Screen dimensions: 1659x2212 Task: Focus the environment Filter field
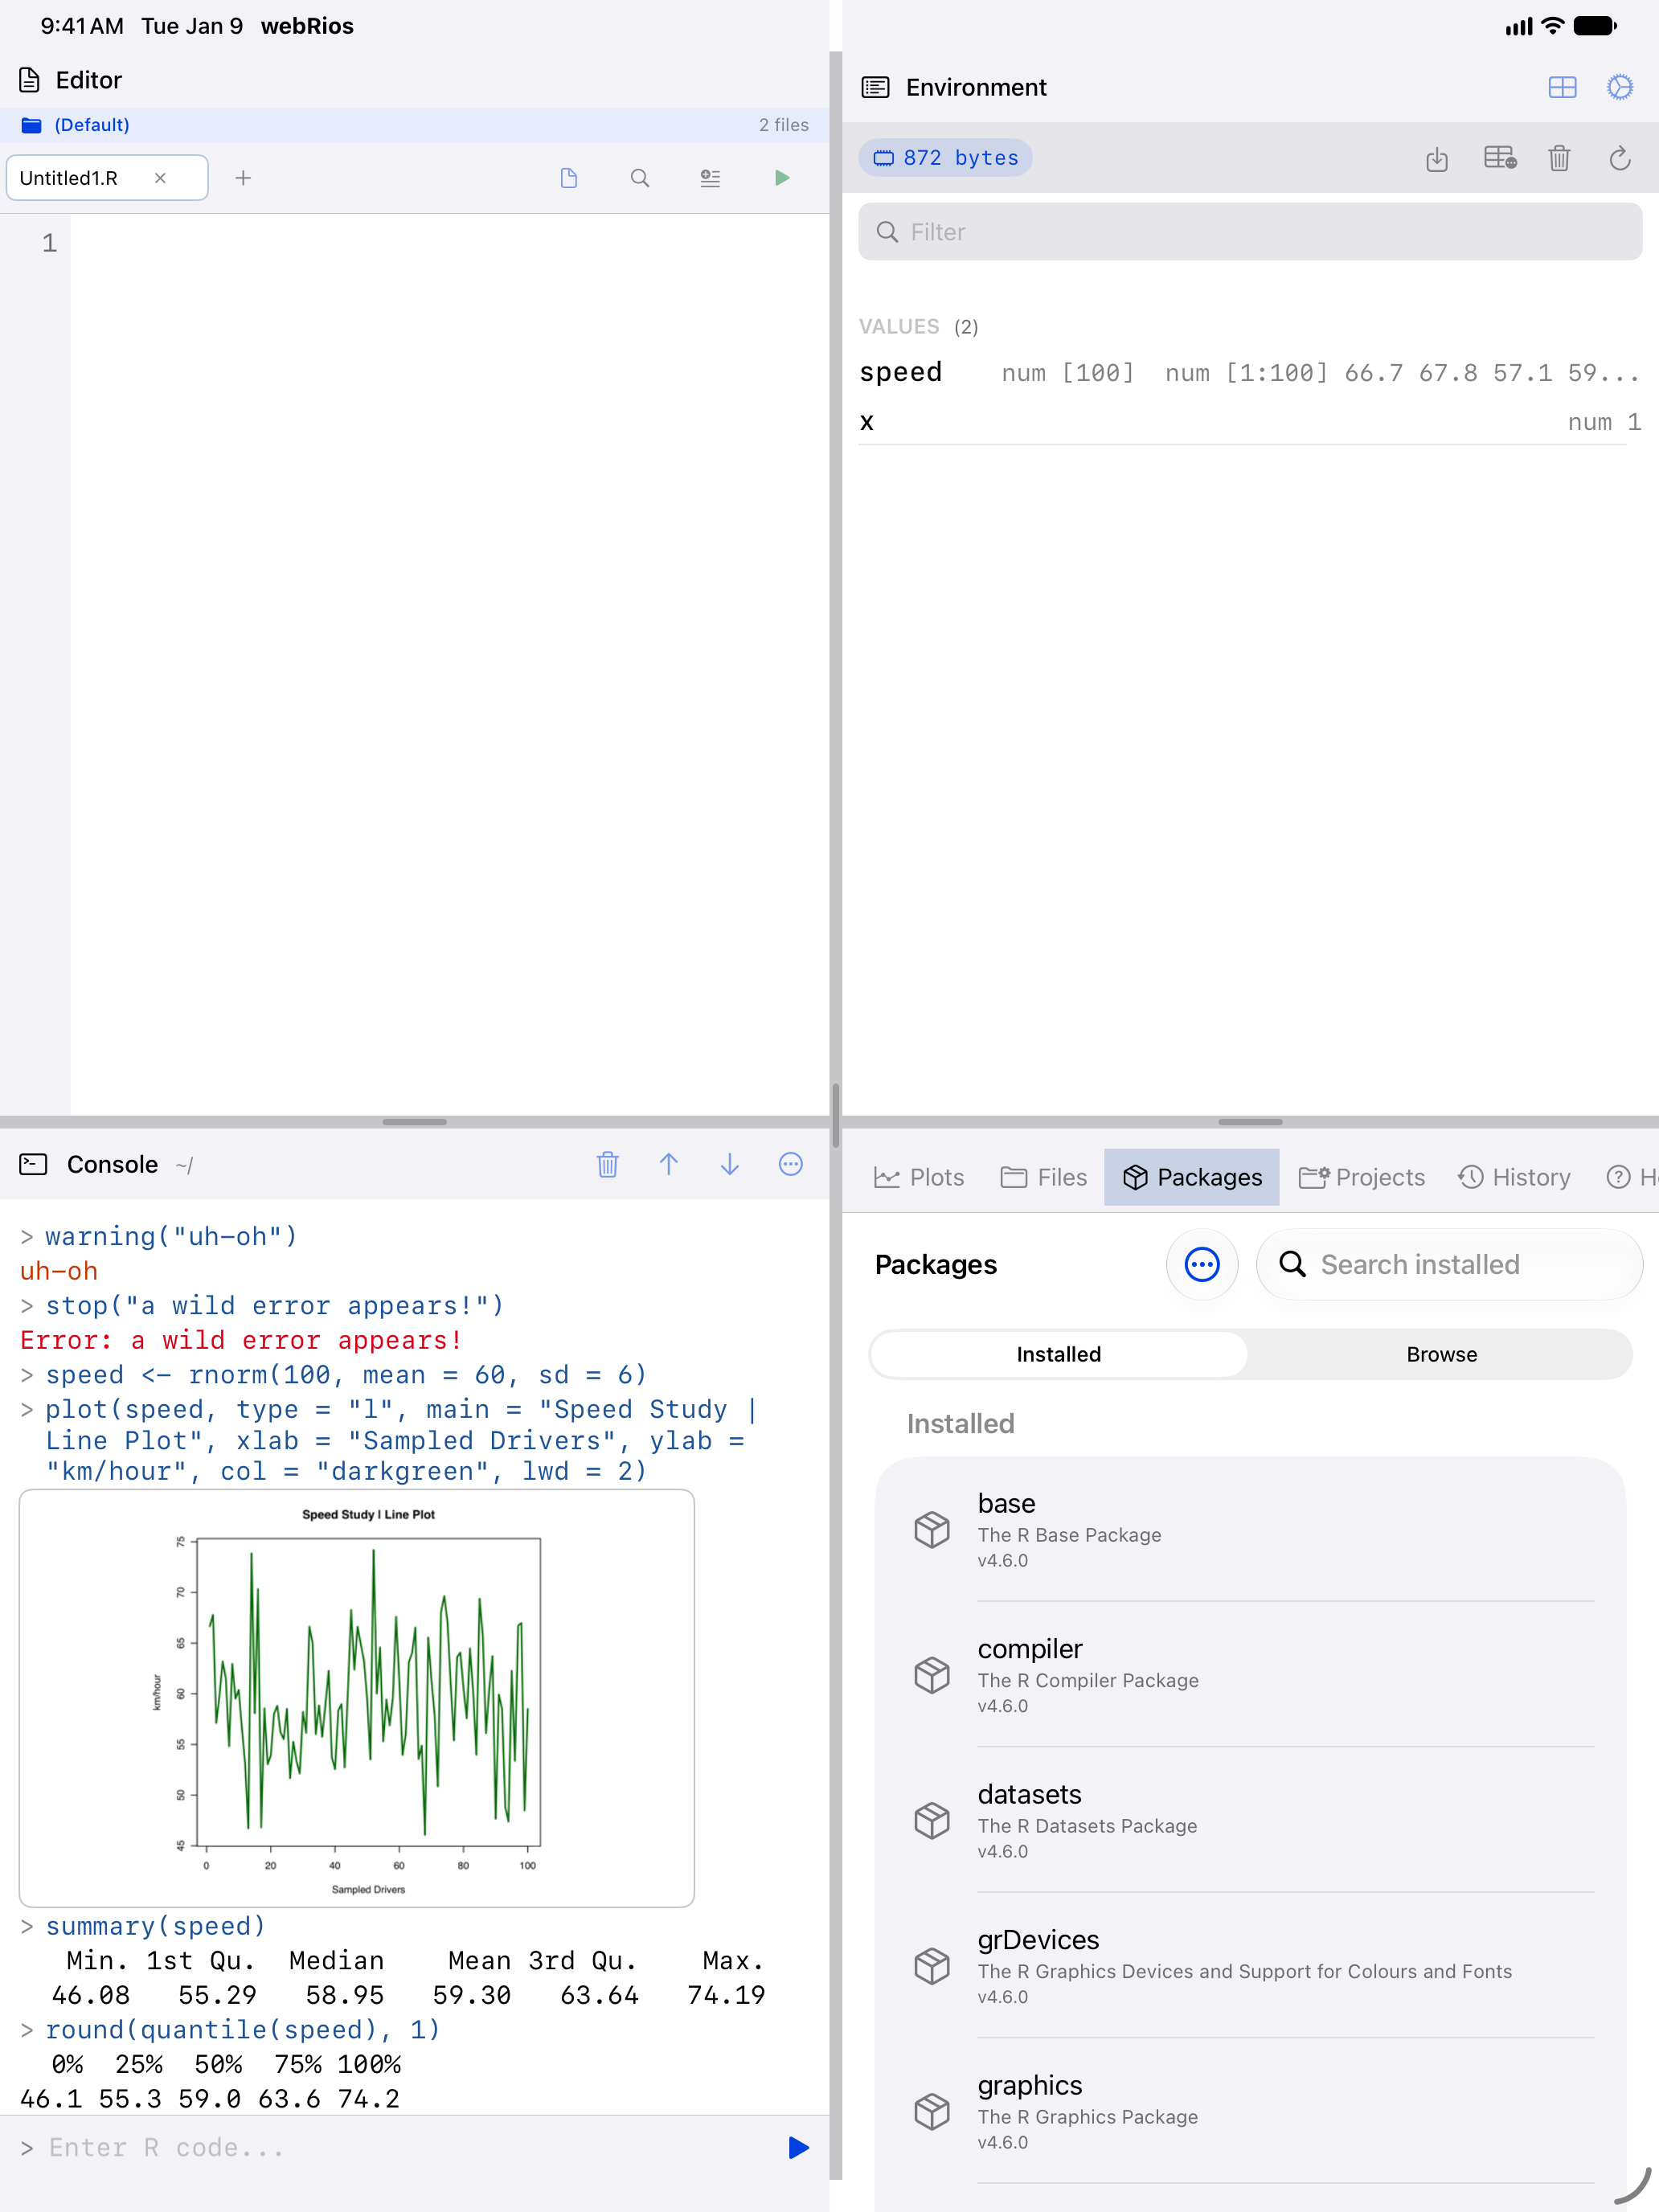pos(1250,232)
